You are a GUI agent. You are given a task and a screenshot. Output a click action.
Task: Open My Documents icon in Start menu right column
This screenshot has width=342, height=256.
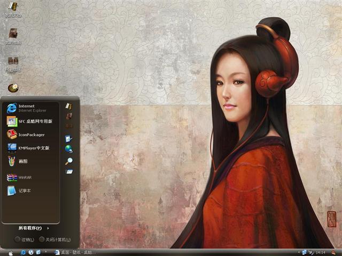point(69,106)
